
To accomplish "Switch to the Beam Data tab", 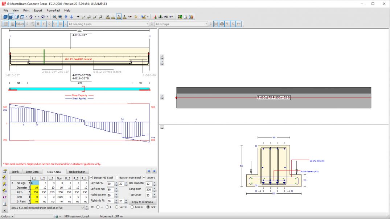I will coord(32,172).
